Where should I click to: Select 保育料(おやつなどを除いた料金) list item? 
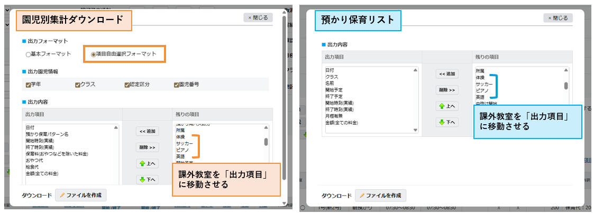[x=57, y=154]
